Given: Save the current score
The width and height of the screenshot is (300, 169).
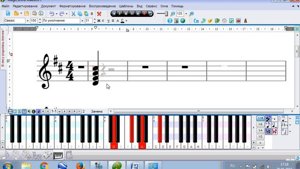Looking at the screenshot, I should [26, 14].
